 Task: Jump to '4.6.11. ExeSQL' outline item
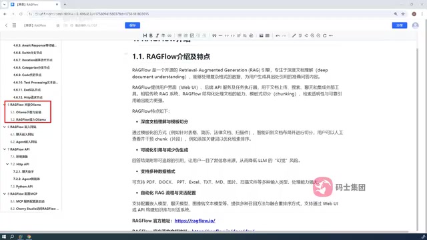[27, 89]
